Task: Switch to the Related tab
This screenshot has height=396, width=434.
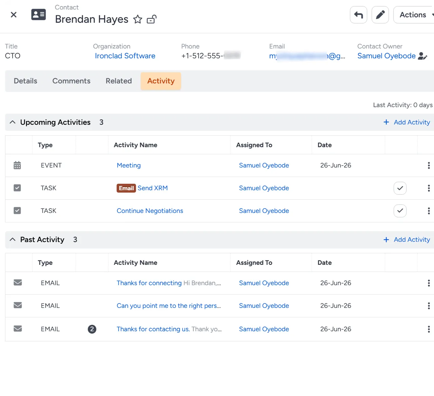Action: (119, 81)
